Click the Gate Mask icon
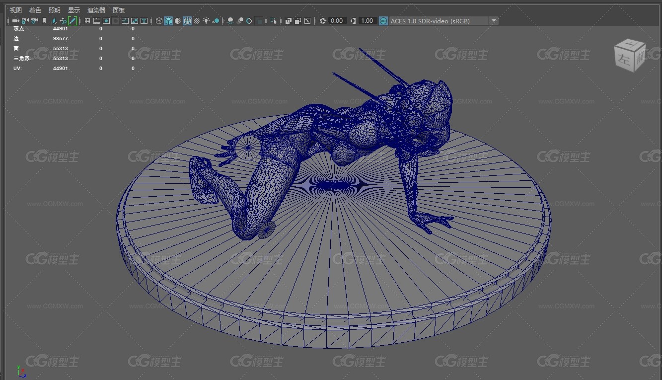The image size is (662, 380). tap(116, 21)
